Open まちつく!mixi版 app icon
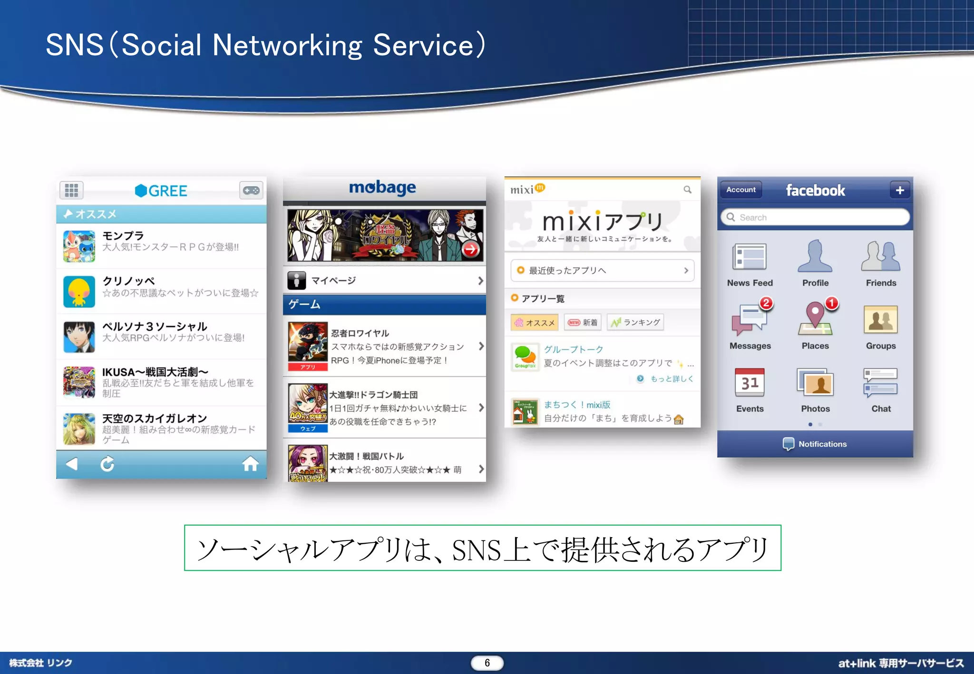974x674 pixels. pos(525,412)
